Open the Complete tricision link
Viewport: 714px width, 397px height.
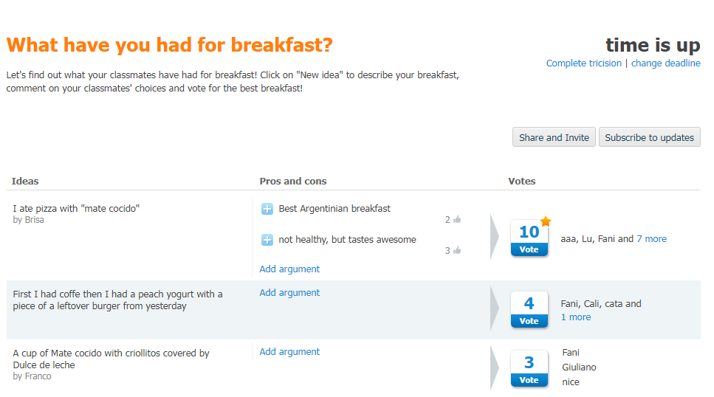584,63
